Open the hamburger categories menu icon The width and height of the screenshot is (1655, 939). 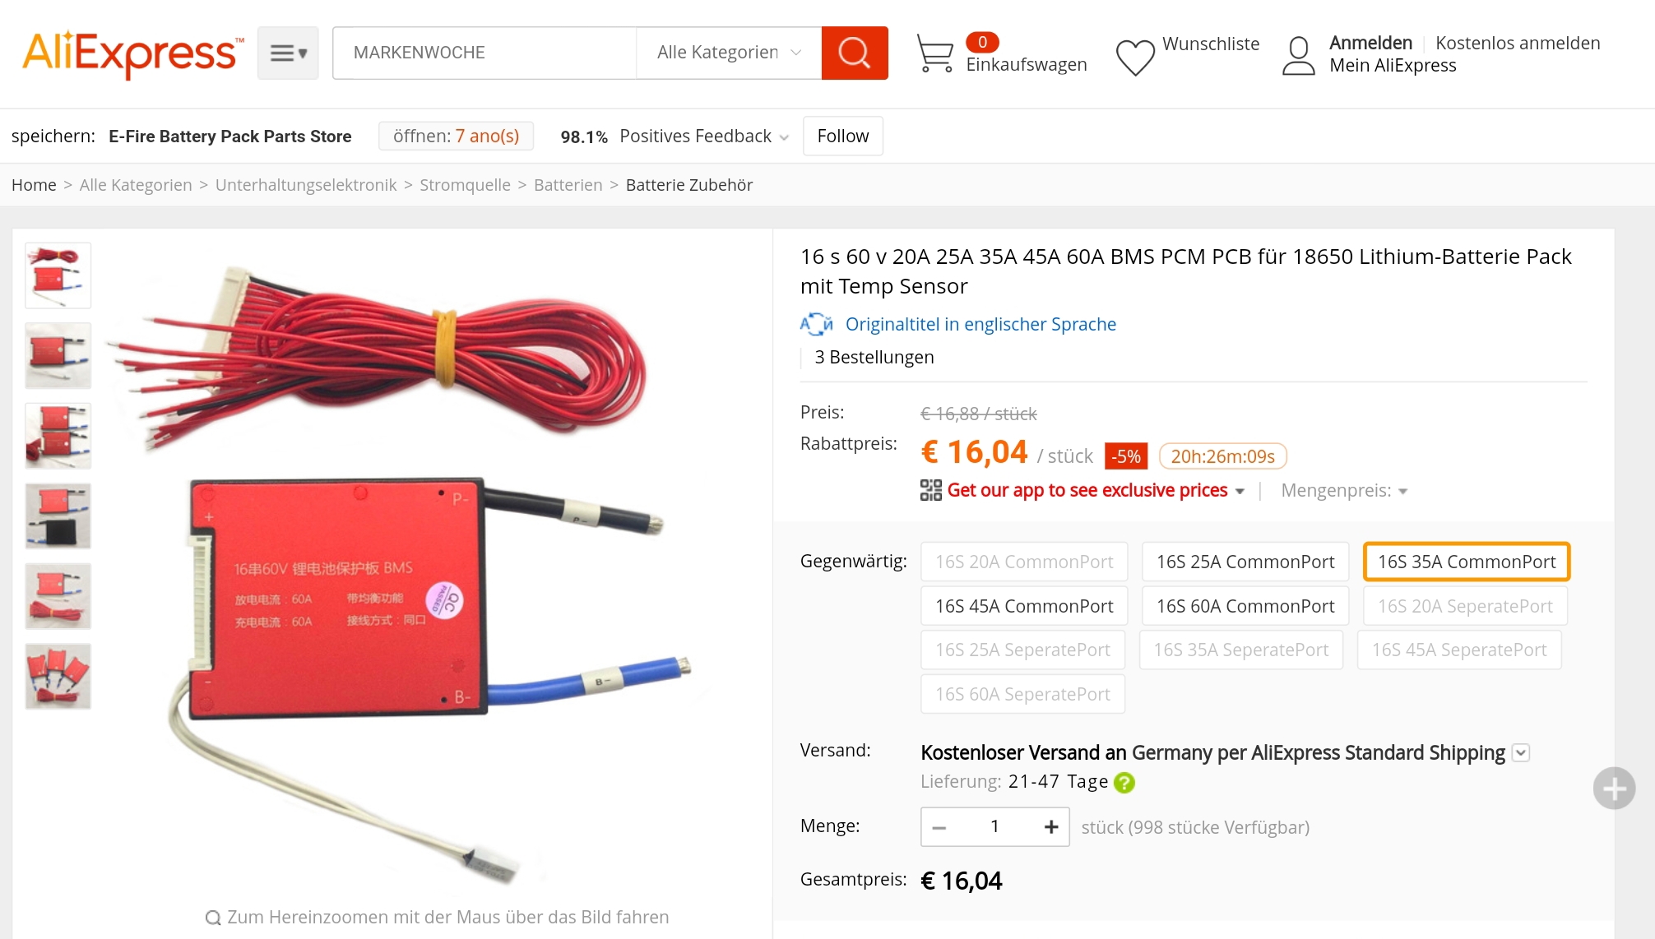(288, 53)
